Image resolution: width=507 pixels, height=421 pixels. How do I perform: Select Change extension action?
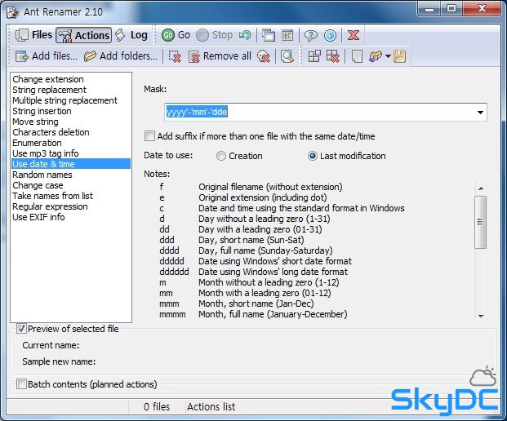pyautogui.click(x=71, y=79)
